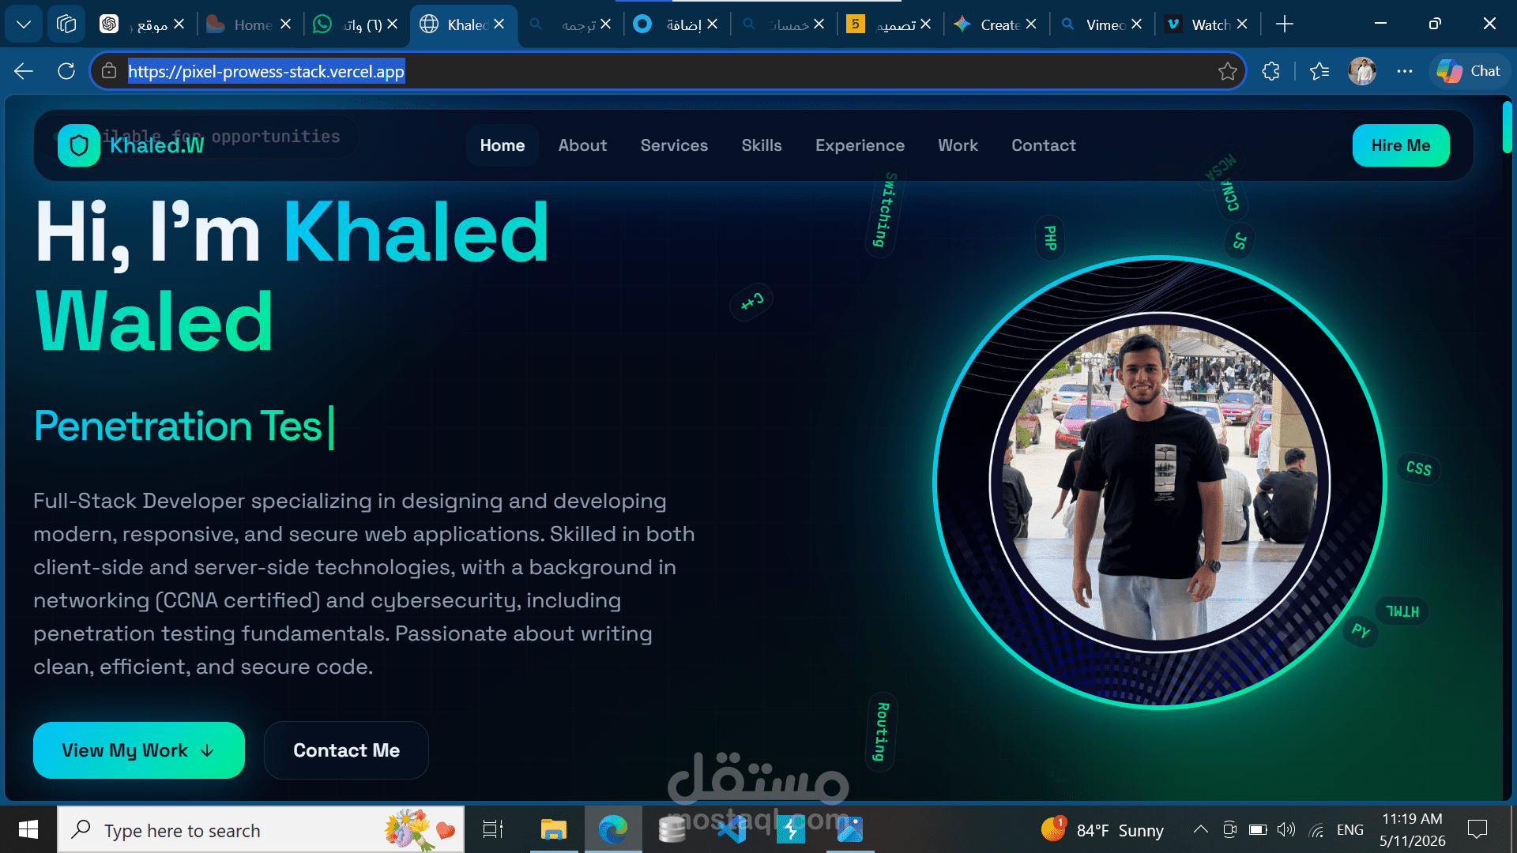1517x853 pixels.
Task: Open the database app taskbar icon
Action: (x=672, y=829)
